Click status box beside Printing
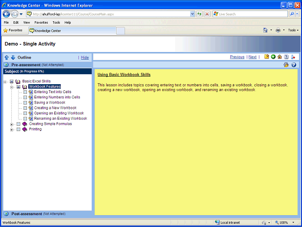This screenshot has width=302, height=227. pos(18,129)
